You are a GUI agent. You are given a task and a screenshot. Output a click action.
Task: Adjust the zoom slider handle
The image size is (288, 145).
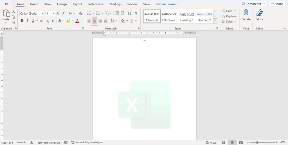(257, 142)
